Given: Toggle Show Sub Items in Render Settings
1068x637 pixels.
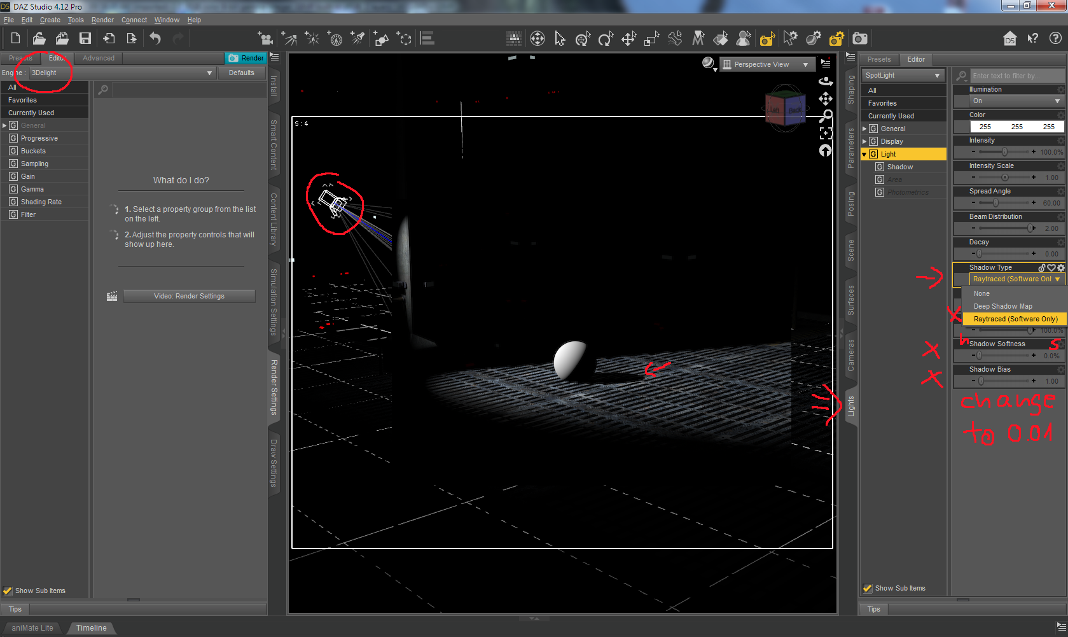Looking at the screenshot, I should (8, 591).
